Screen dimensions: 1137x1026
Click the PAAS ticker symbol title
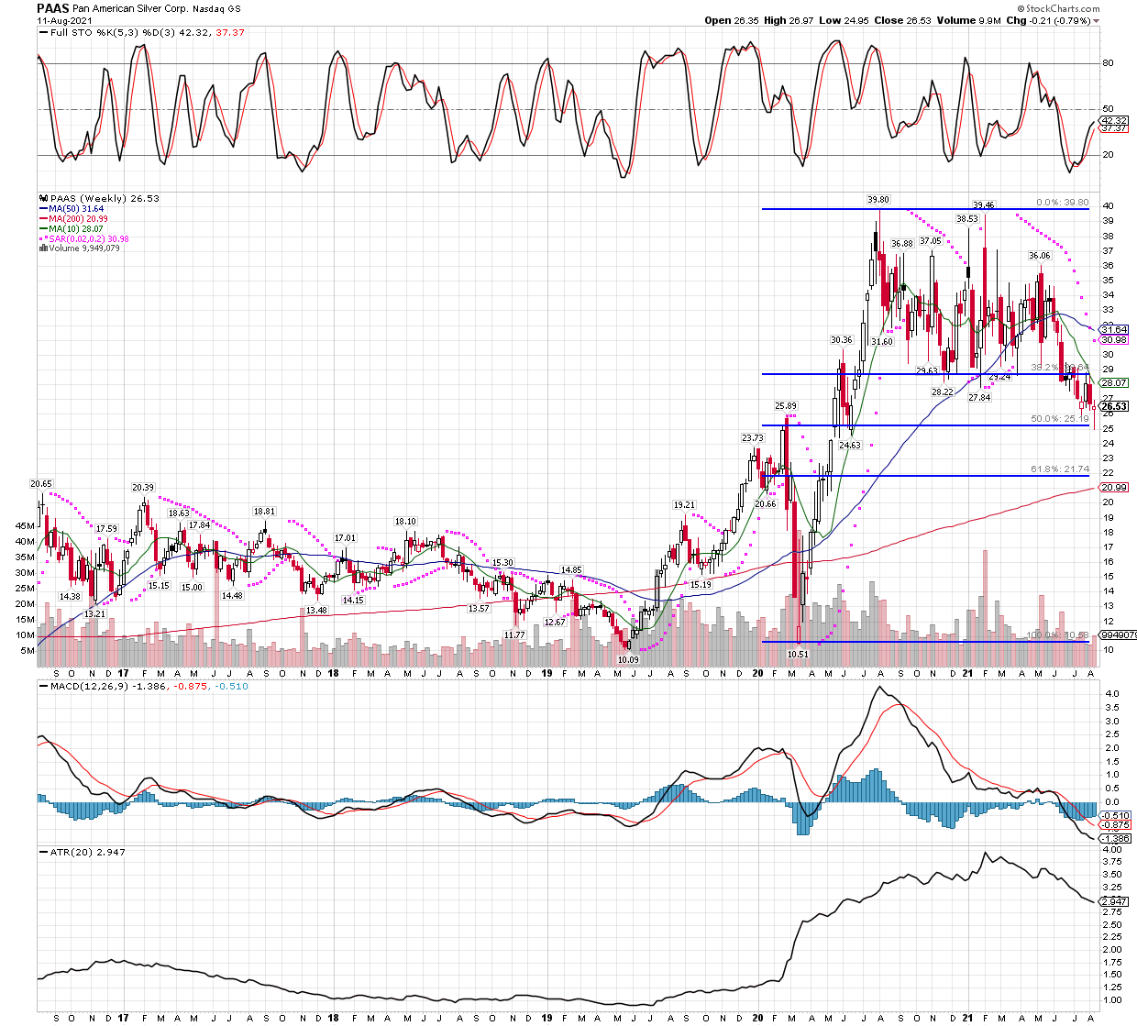(53, 8)
